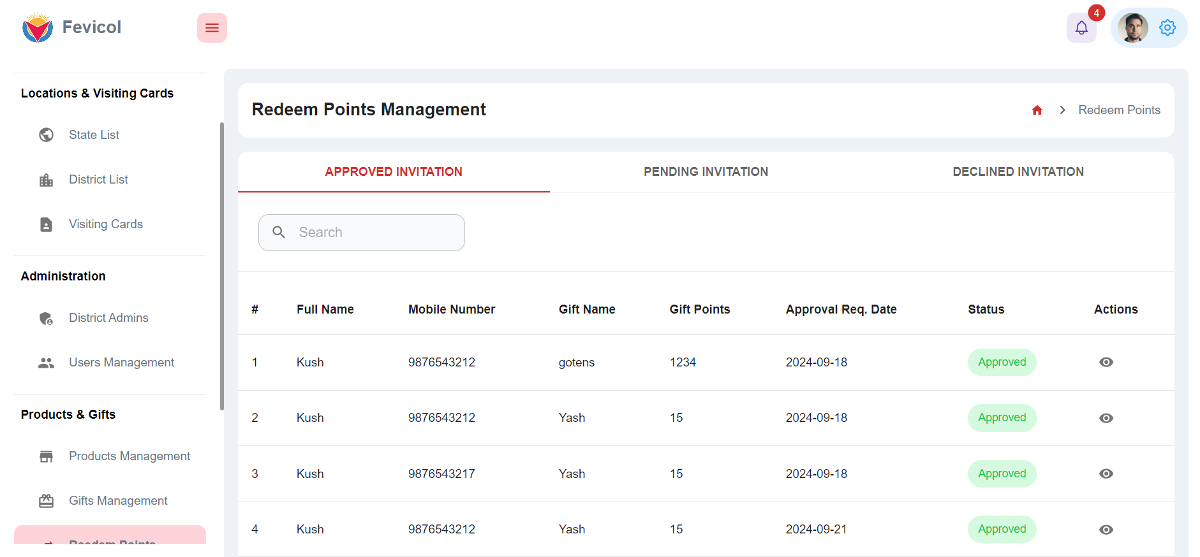Viewport: 1200px width, 557px height.
Task: Switch to the Declined Invitation tab
Action: pos(1018,172)
